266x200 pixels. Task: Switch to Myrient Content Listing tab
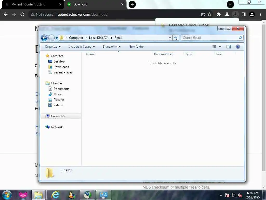coord(28,4)
